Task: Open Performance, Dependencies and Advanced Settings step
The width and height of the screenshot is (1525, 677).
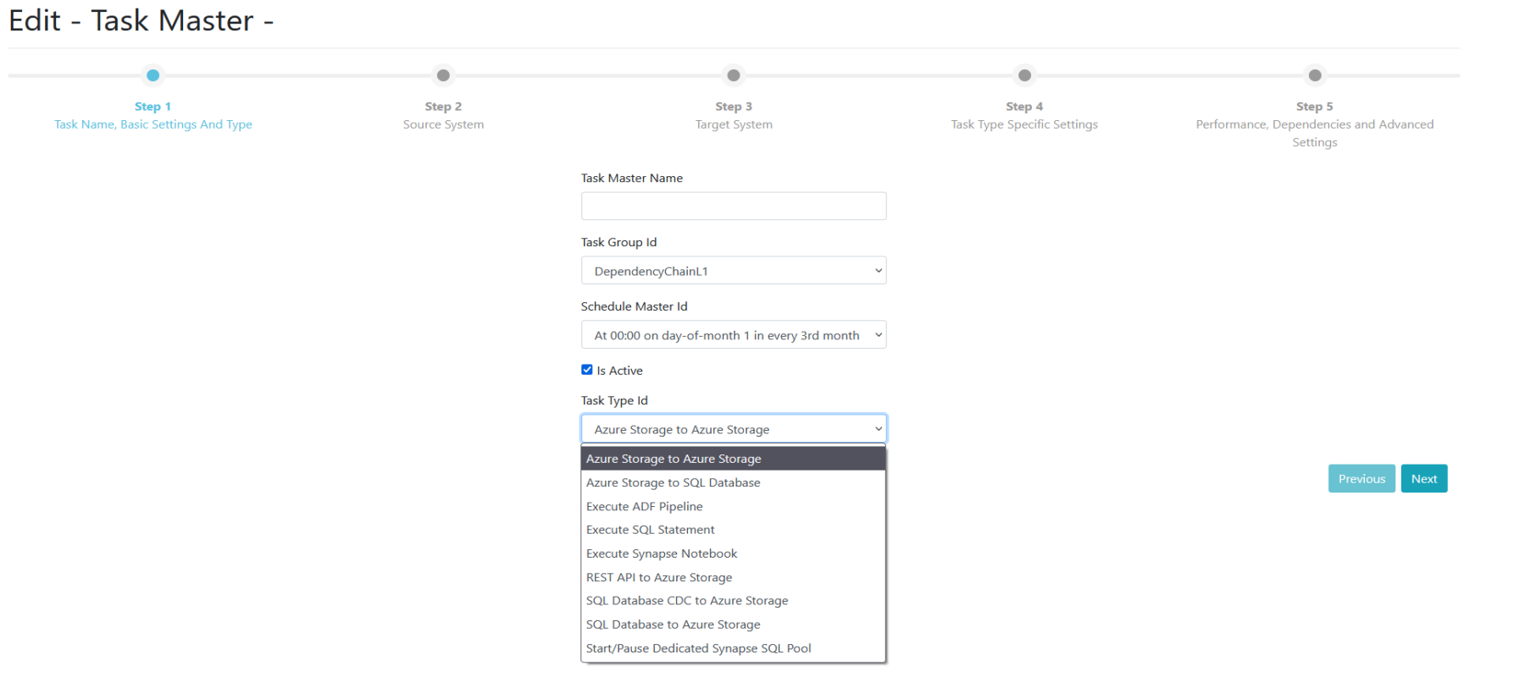Action: click(1315, 133)
